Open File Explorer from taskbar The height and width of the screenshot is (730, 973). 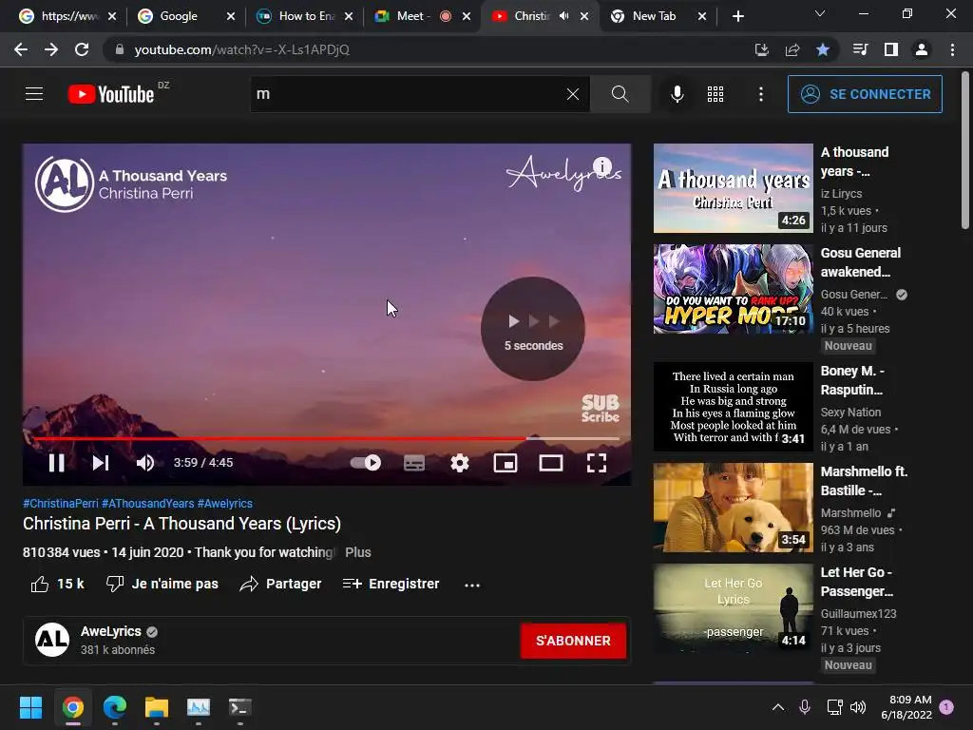(x=157, y=707)
